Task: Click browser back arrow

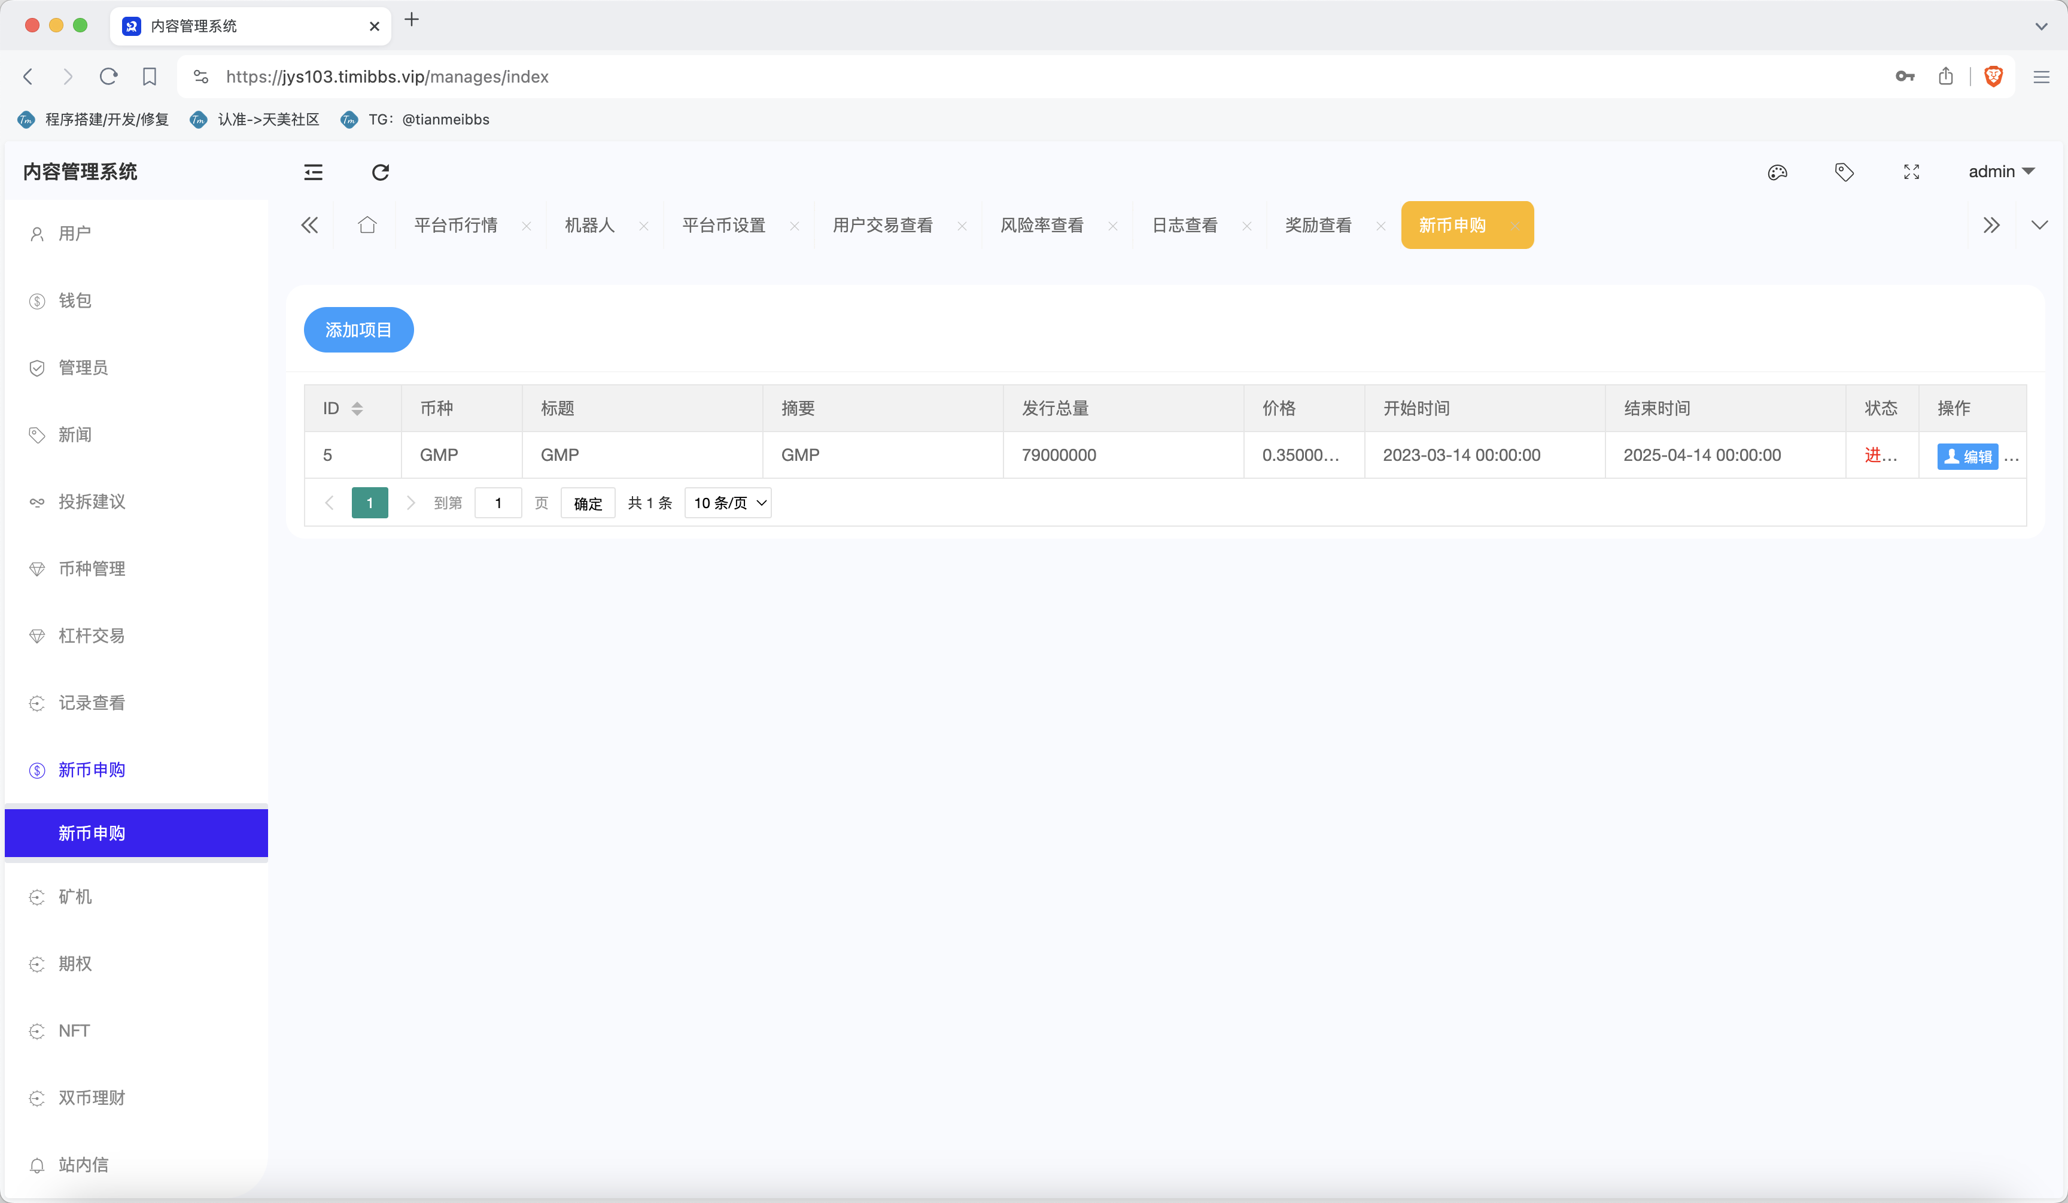Action: pos(28,77)
